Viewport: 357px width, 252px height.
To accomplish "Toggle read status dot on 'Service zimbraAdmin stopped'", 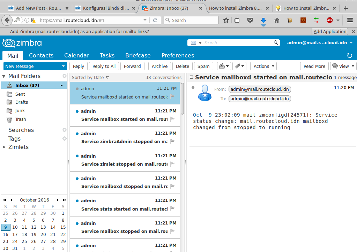I will pyautogui.click(x=77, y=134).
